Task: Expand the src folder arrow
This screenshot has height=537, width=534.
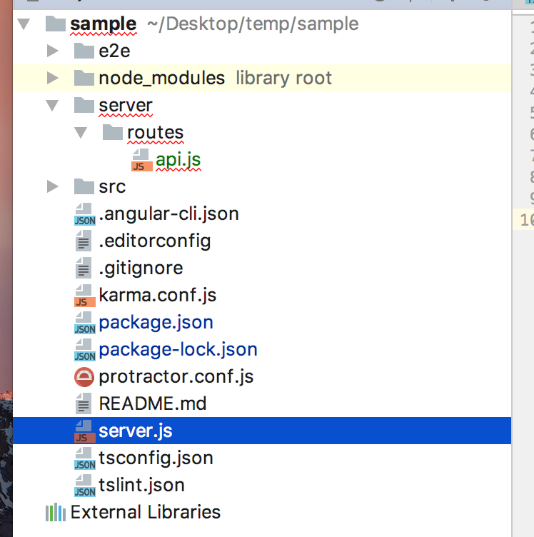Action: [52, 186]
